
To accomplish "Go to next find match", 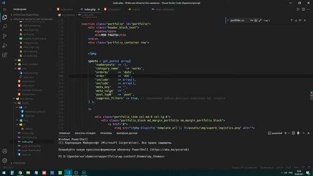I will [x=296, y=21].
